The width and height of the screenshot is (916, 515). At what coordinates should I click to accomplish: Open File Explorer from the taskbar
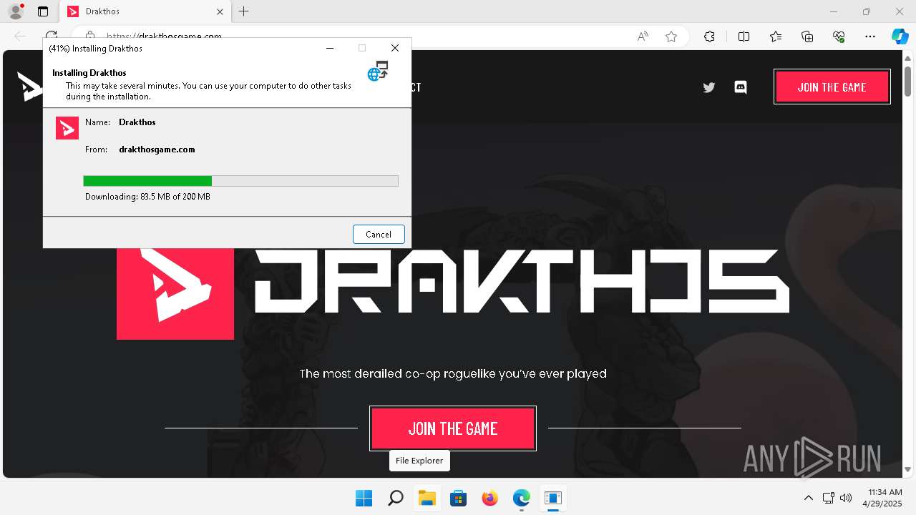[427, 498]
